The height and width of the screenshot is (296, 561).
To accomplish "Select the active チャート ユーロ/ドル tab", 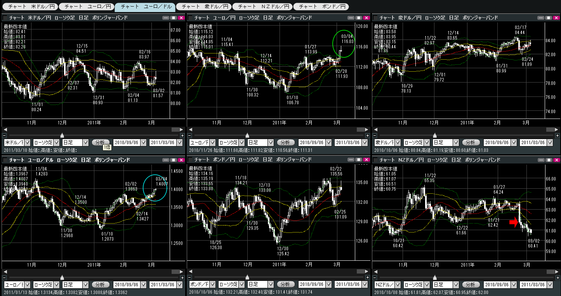I will [x=145, y=7].
